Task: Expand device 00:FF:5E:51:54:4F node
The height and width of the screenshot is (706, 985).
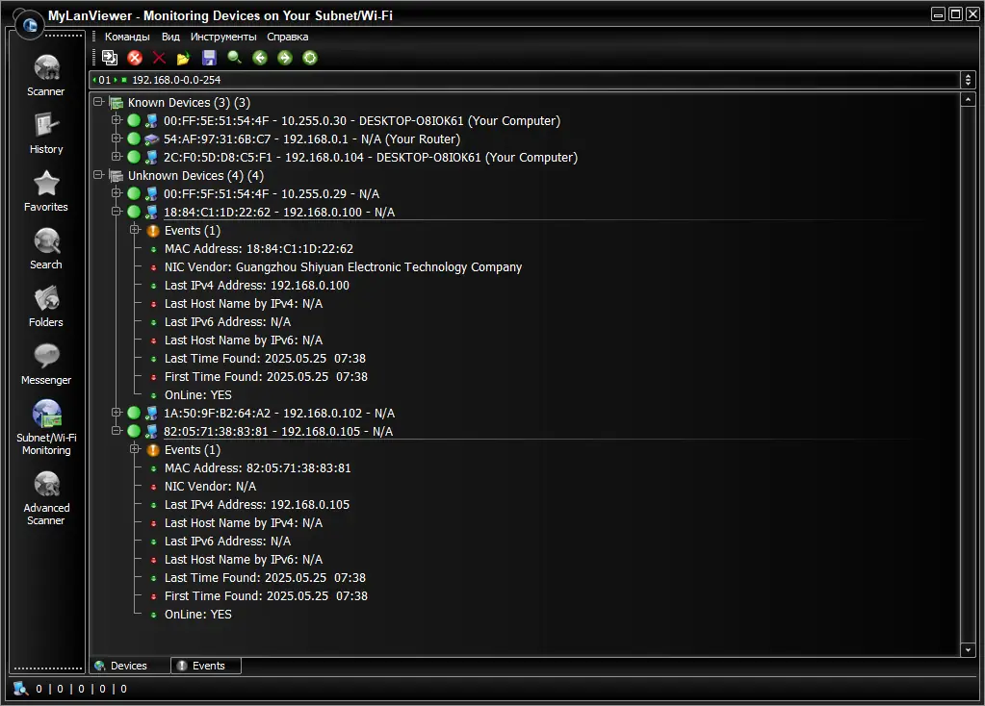Action: tap(117, 120)
